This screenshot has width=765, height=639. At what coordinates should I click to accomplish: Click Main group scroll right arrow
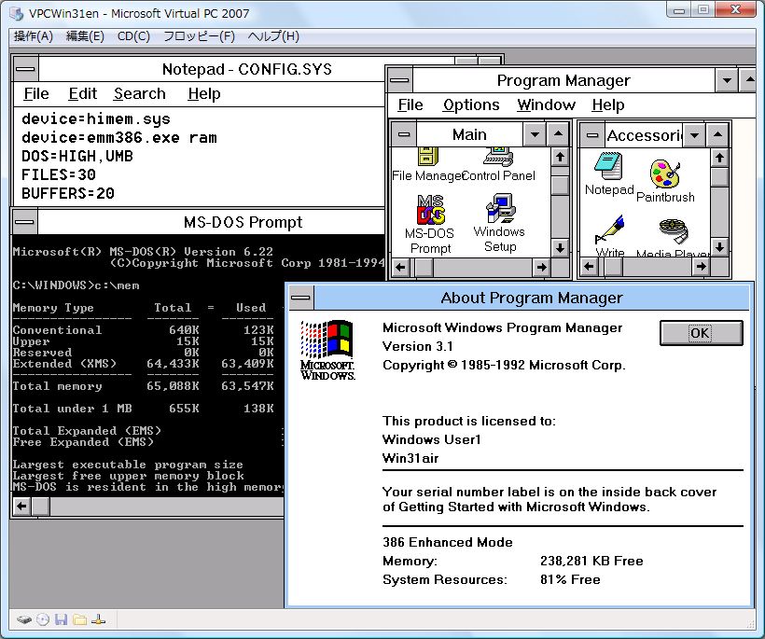(541, 268)
